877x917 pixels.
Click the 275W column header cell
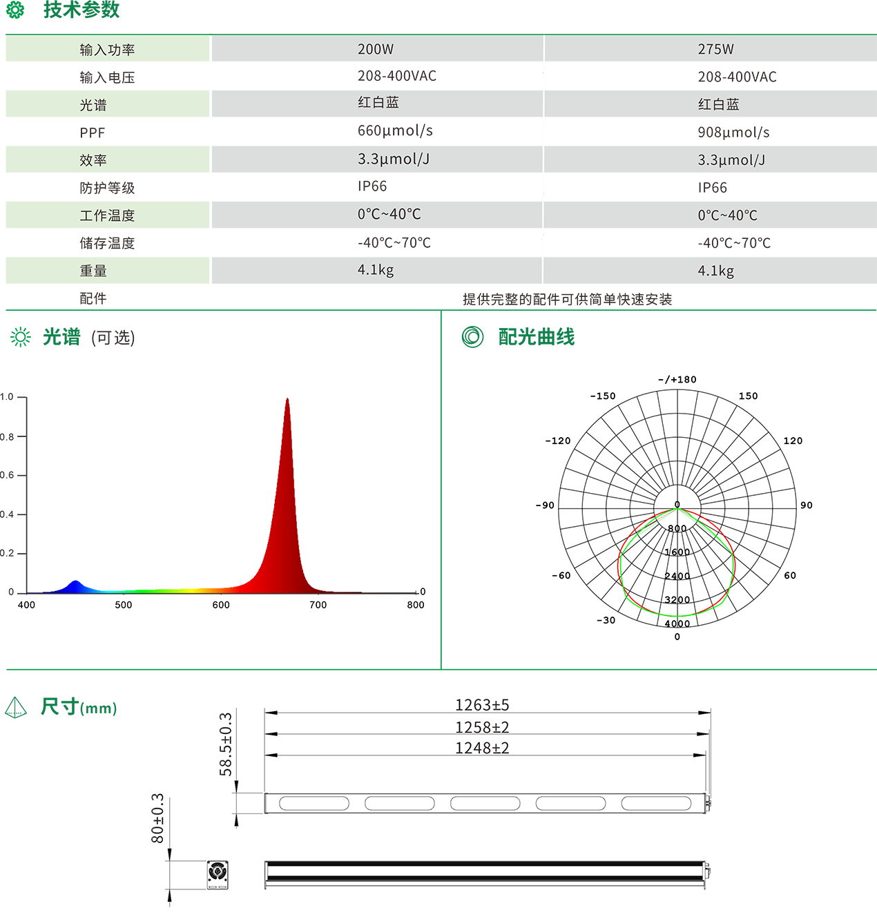click(x=715, y=49)
